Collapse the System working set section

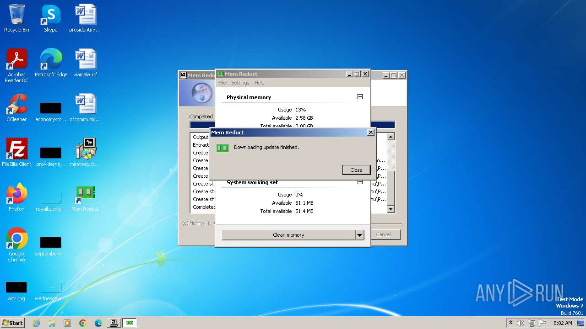tap(360, 182)
